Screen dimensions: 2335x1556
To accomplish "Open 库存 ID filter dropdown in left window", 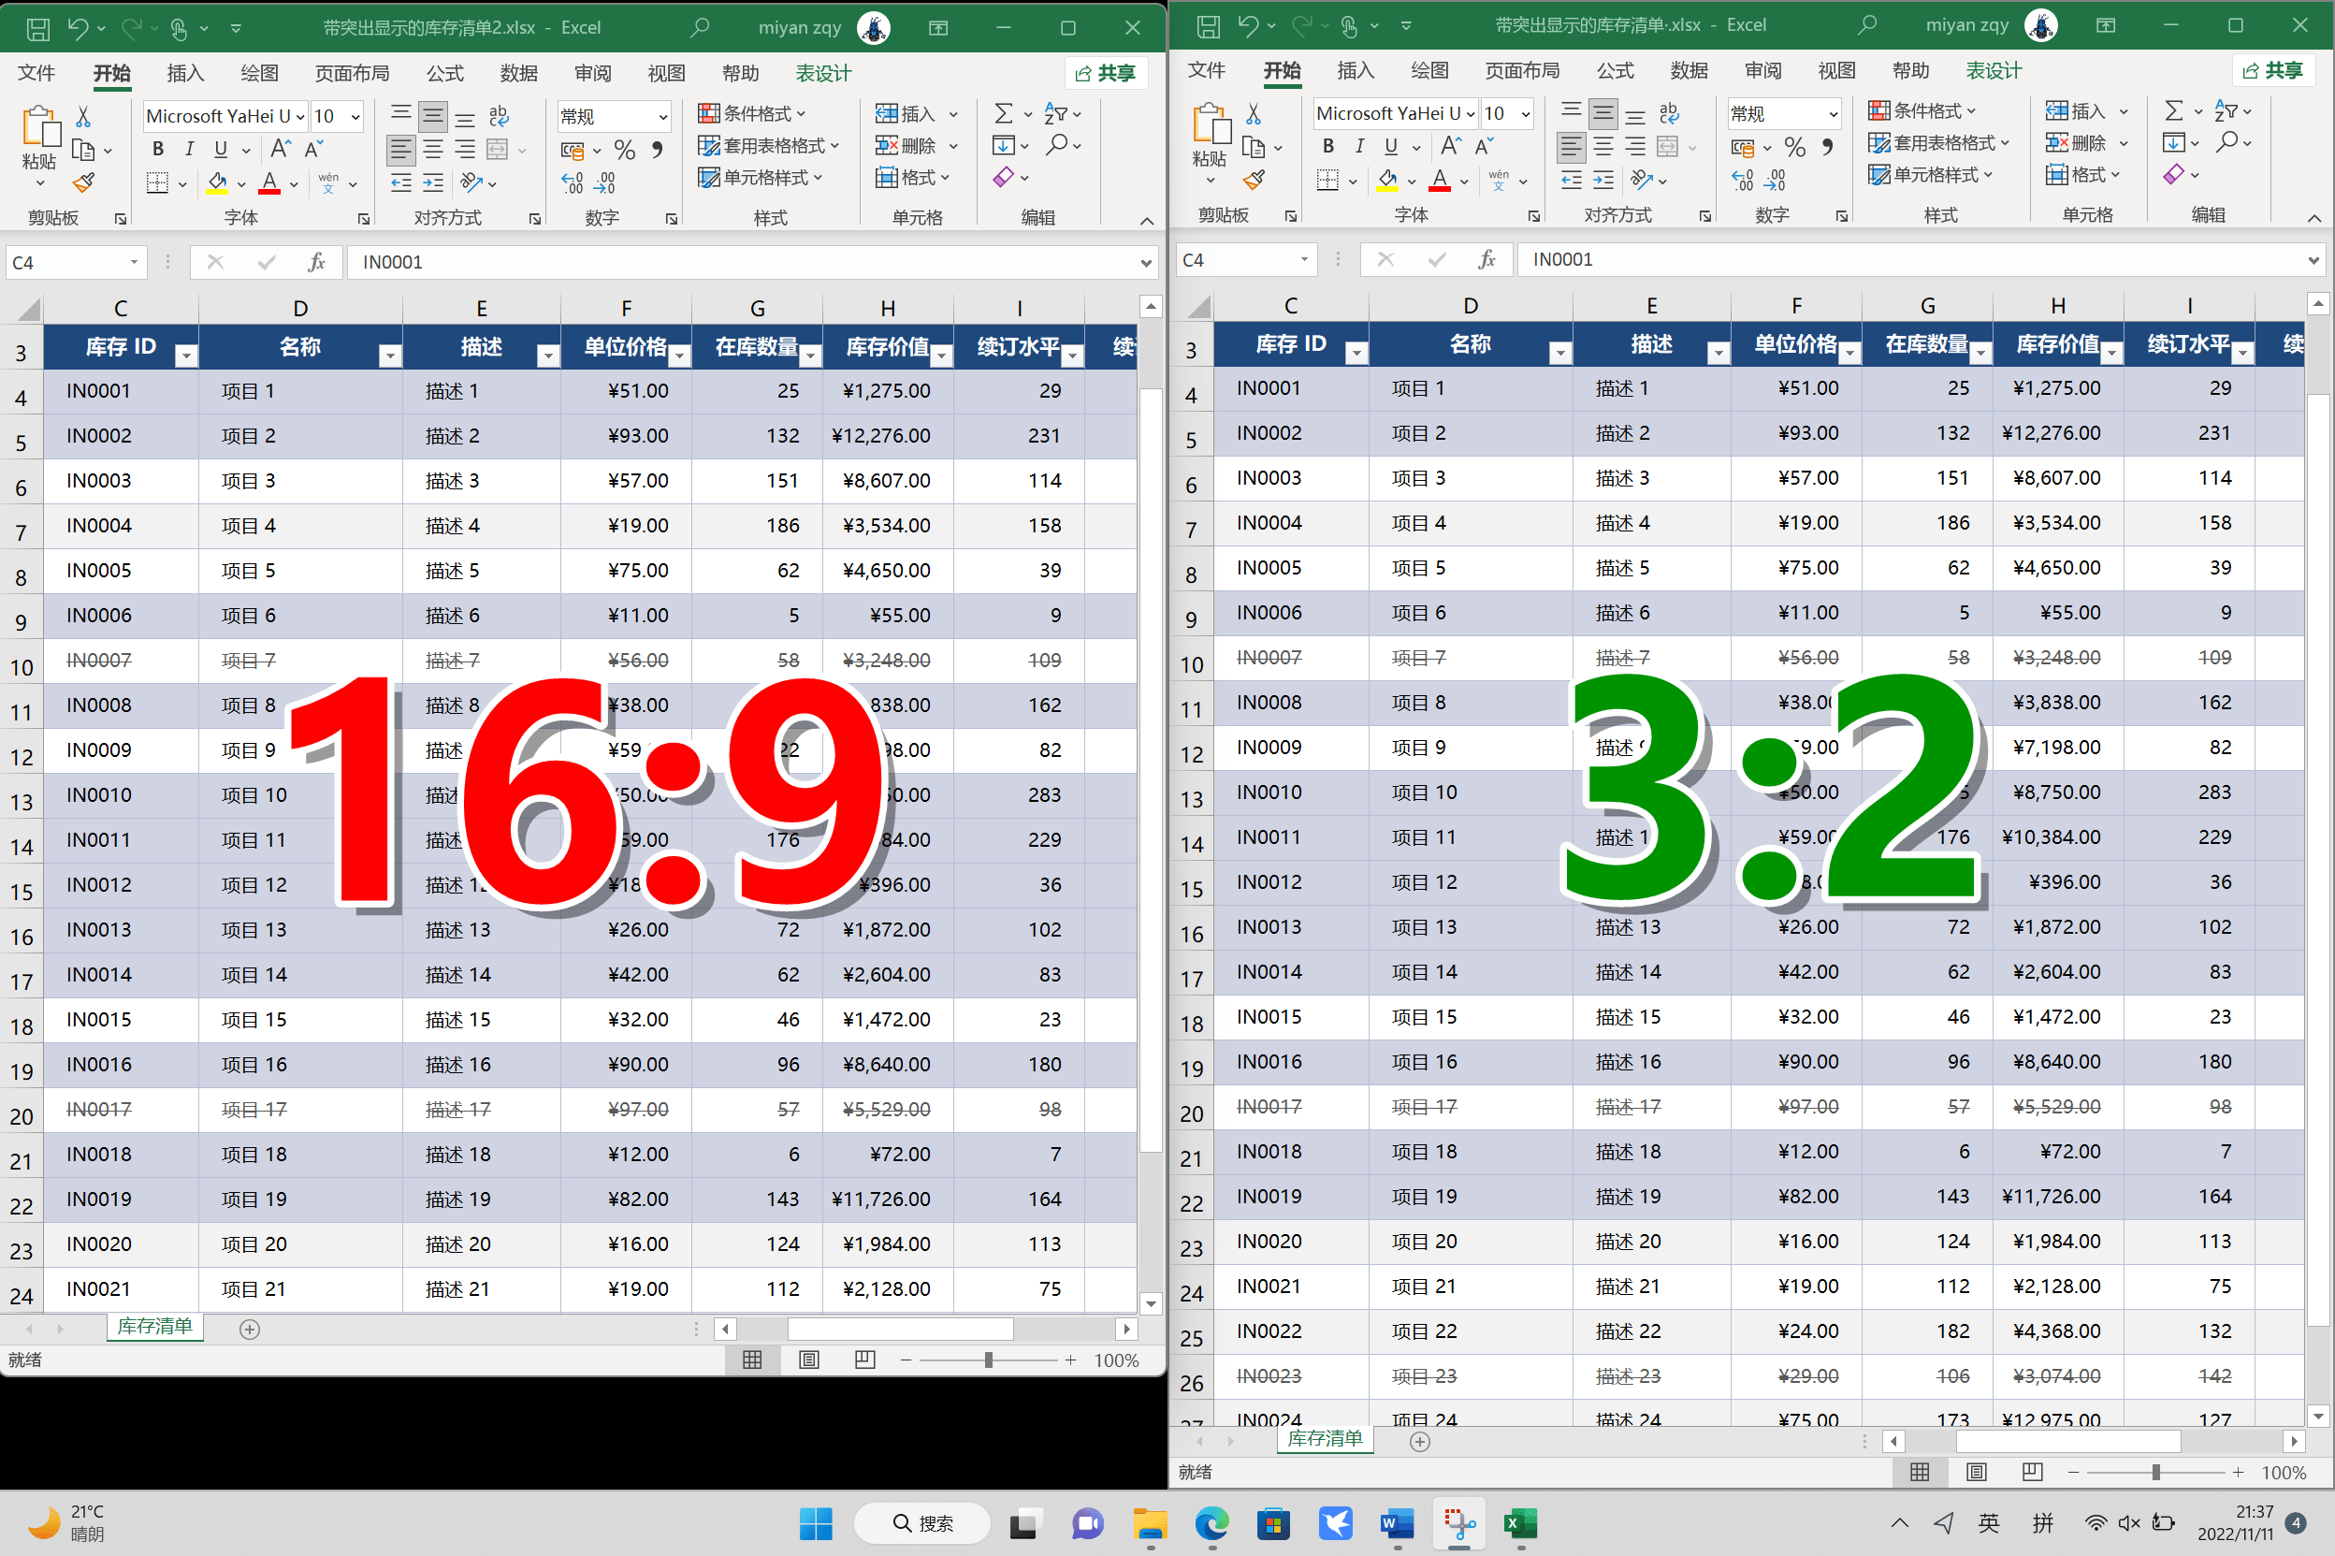I will pyautogui.click(x=185, y=356).
